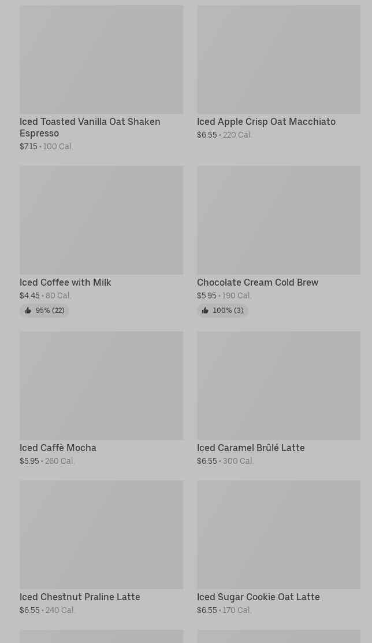372x643 pixels.
Task: Click thumbs-up icon beside the 100% rating
Action: (x=205, y=311)
